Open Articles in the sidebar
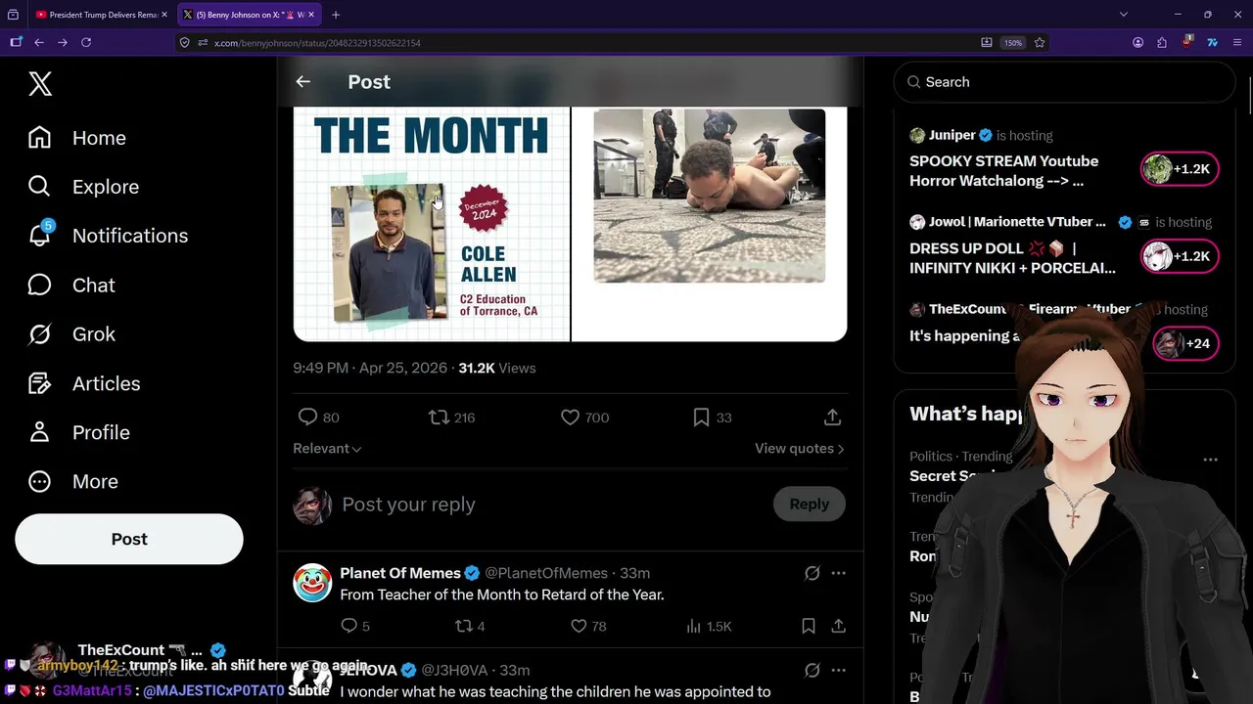Image resolution: width=1253 pixels, height=704 pixels. pos(84,383)
